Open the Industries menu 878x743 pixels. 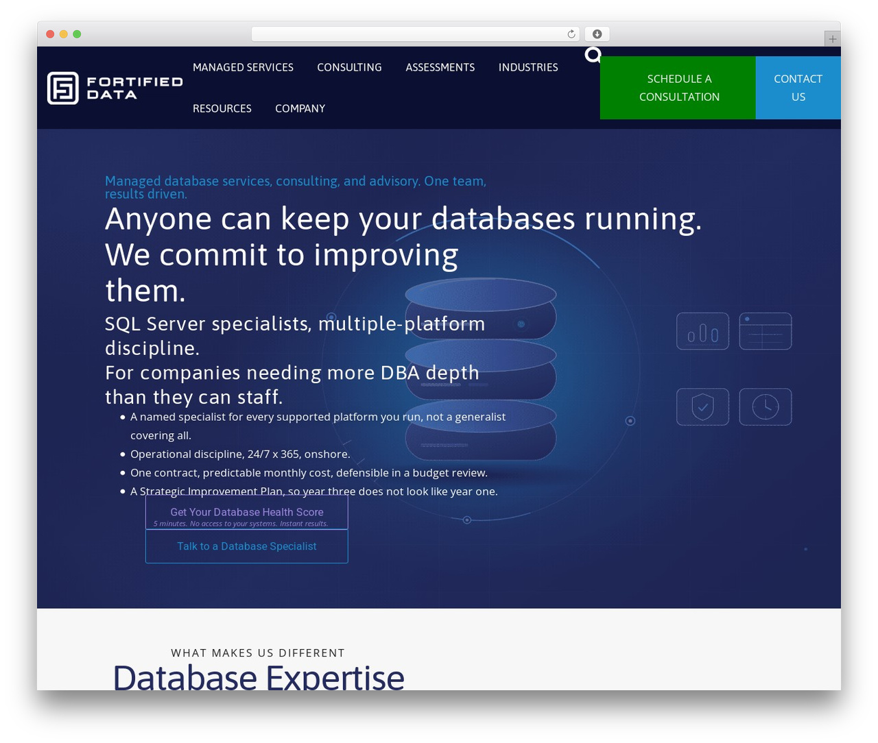(x=528, y=67)
